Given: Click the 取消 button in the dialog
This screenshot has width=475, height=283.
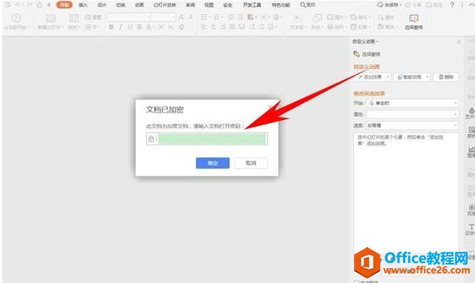Looking at the screenshot, I should [x=251, y=163].
